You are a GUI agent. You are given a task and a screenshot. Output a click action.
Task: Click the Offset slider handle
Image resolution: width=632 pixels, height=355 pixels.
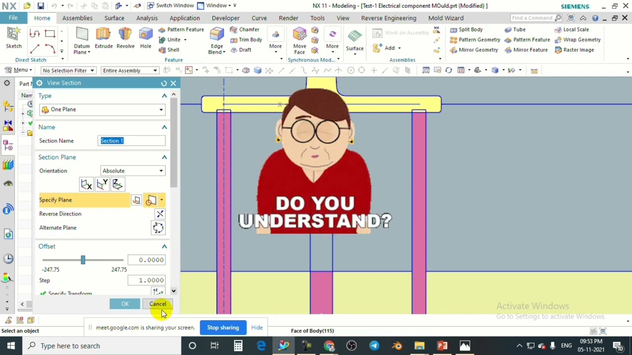(83, 260)
